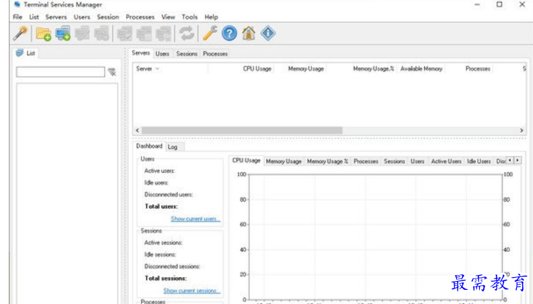Image resolution: width=533 pixels, height=304 pixels.
Task: Click the Show current users link
Action: click(195, 218)
